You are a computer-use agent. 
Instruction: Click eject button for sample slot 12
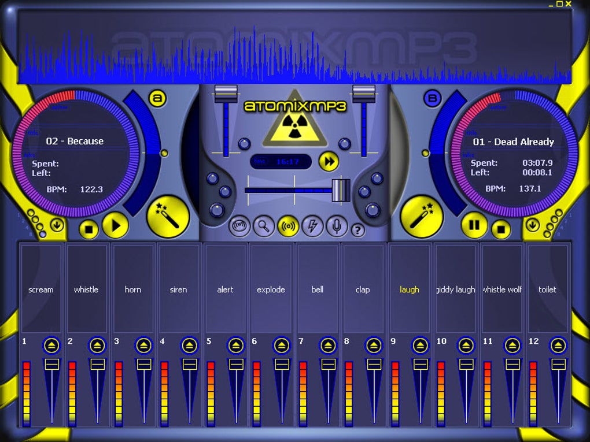(558, 345)
